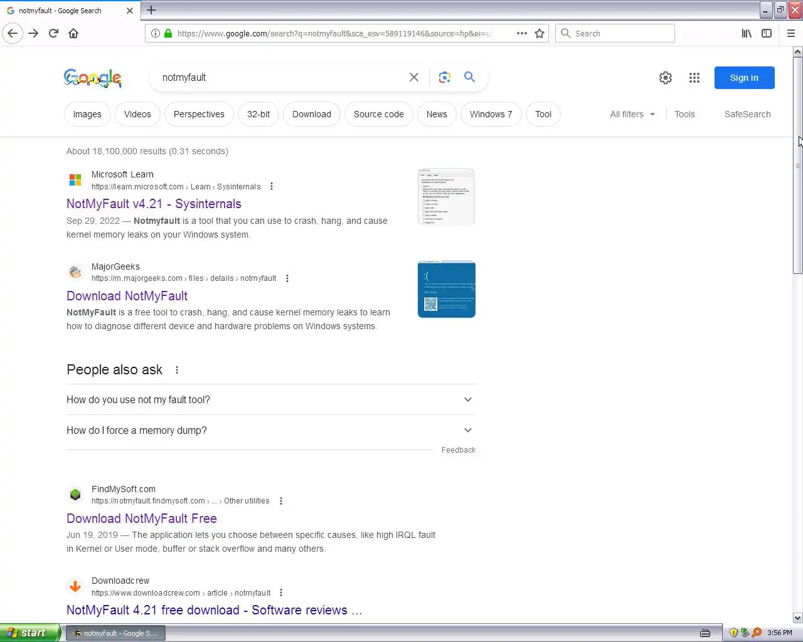The width and height of the screenshot is (803, 642).
Task: Open the All filters dropdown
Action: click(x=632, y=114)
